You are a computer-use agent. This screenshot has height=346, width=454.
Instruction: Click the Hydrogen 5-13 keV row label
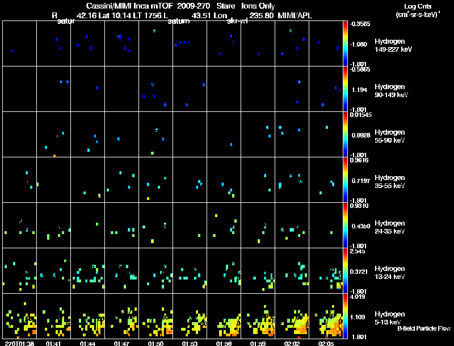click(390, 318)
